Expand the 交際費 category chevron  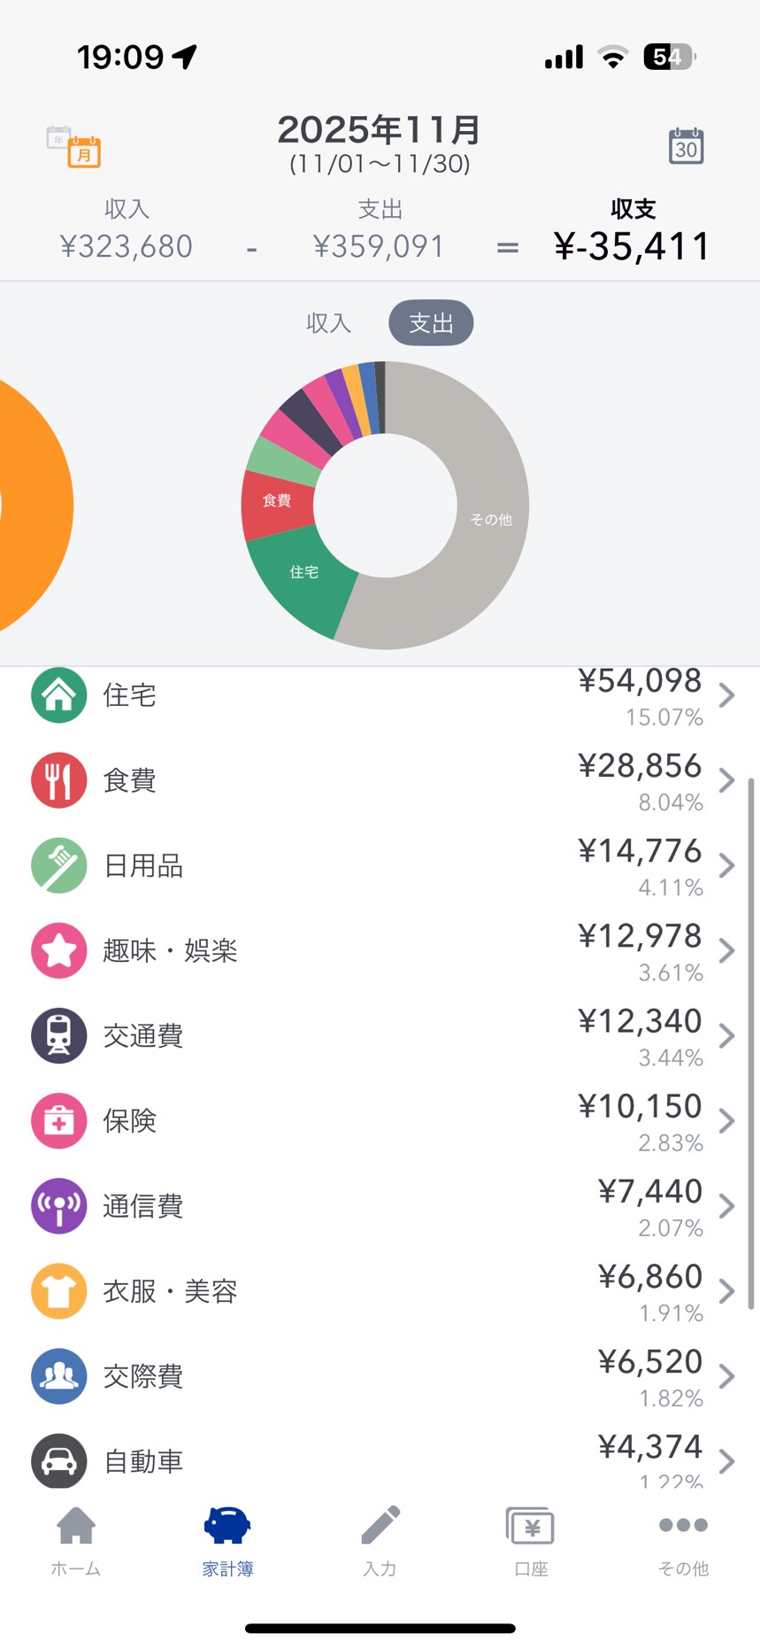[726, 1375]
